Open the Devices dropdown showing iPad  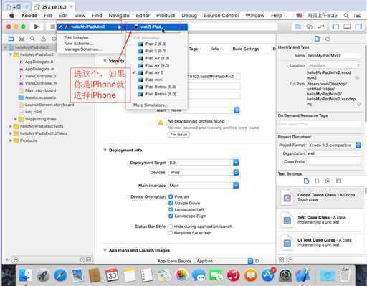[x=204, y=173]
